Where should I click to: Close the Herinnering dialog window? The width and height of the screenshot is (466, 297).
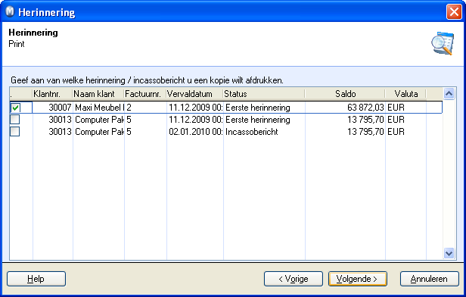pos(454,12)
